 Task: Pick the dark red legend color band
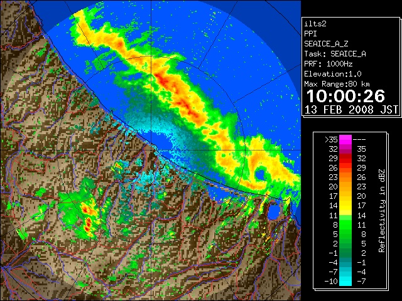point(345,157)
